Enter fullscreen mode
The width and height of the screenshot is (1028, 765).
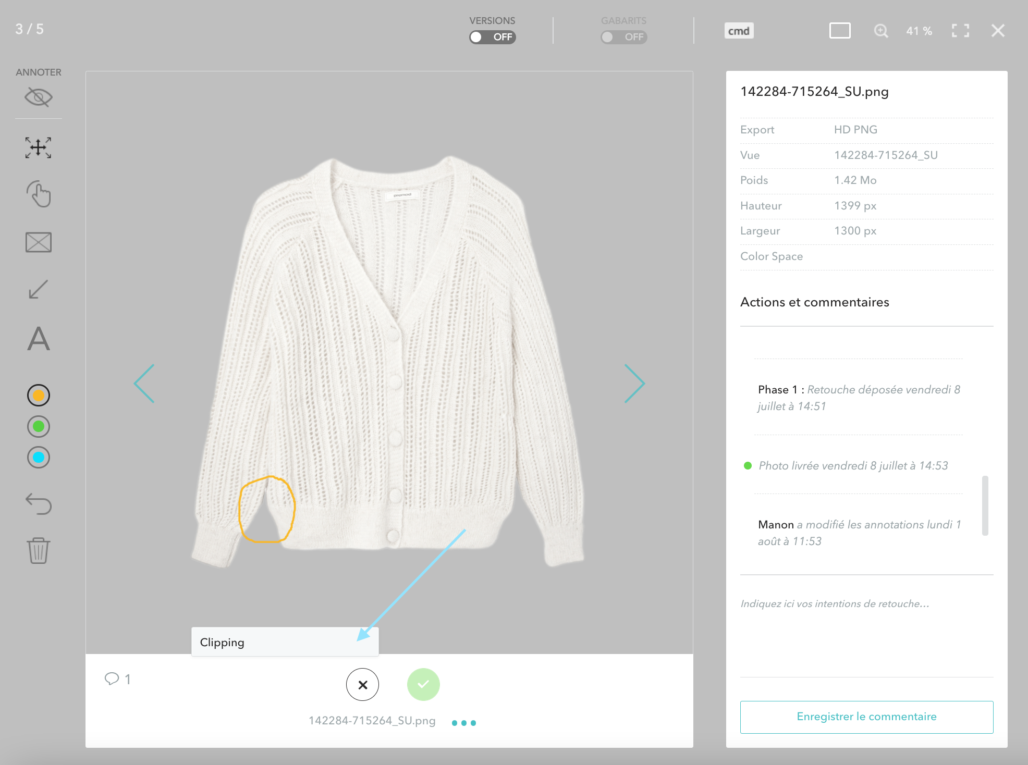coord(960,31)
